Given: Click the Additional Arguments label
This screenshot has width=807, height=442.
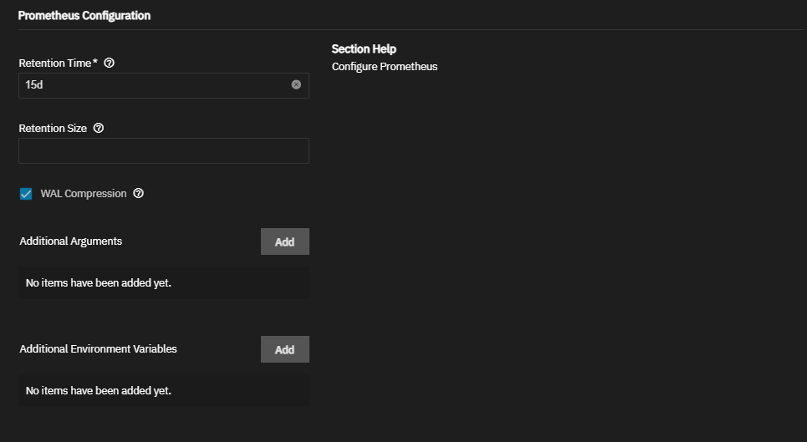Looking at the screenshot, I should click(x=70, y=241).
